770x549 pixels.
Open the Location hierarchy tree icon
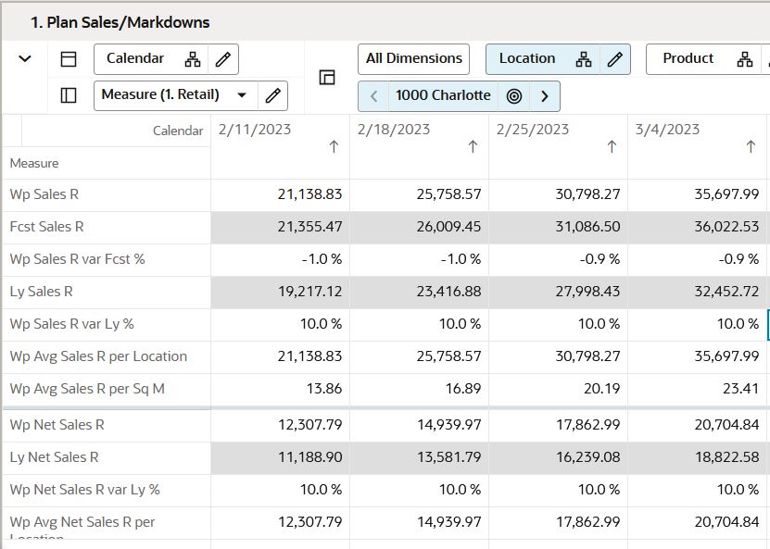[x=583, y=58]
